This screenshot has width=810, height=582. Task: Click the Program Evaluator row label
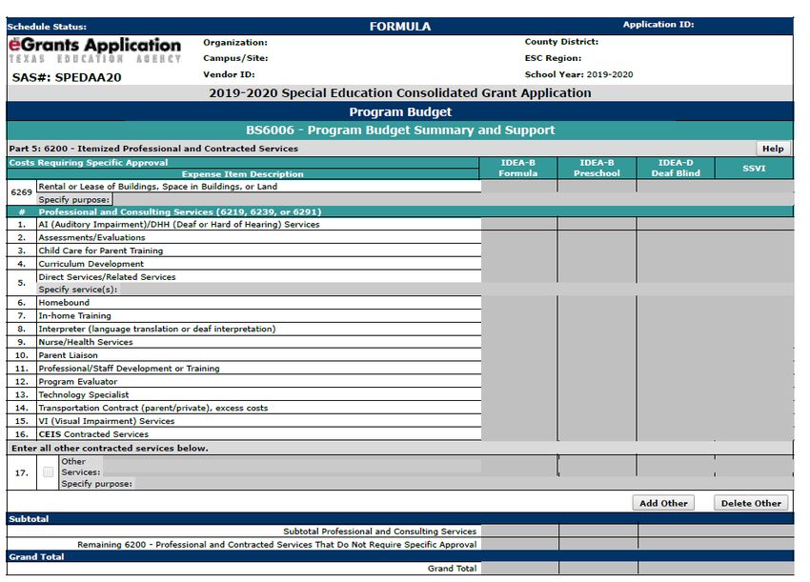77,382
